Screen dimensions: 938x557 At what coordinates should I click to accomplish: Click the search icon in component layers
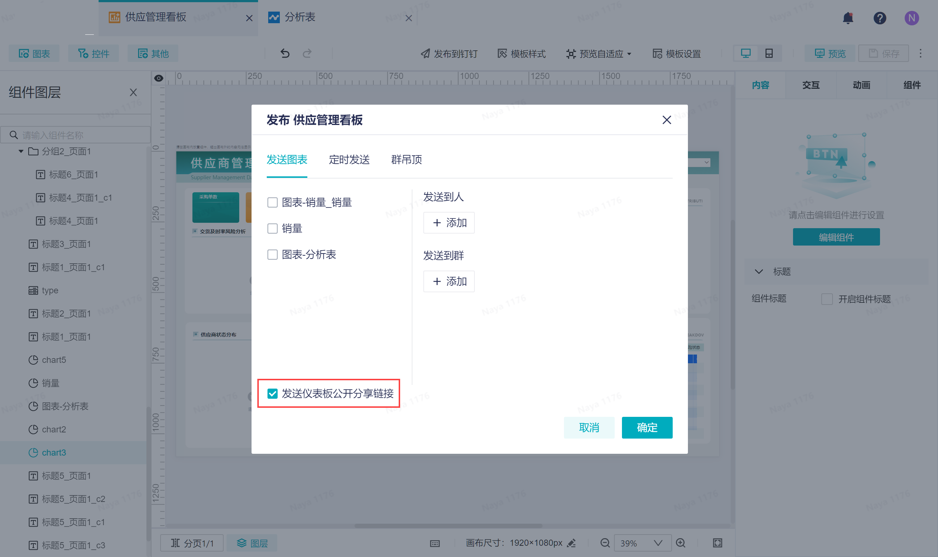[x=13, y=135]
